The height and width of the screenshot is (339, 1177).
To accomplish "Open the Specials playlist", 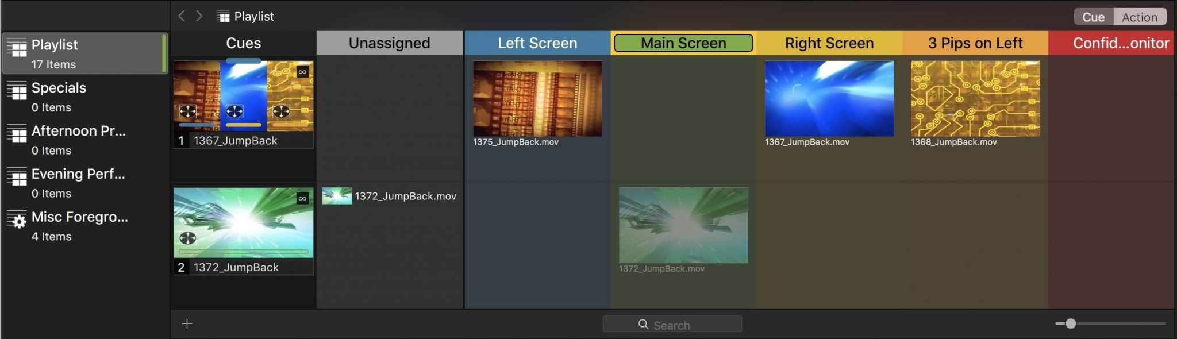I will (59, 96).
